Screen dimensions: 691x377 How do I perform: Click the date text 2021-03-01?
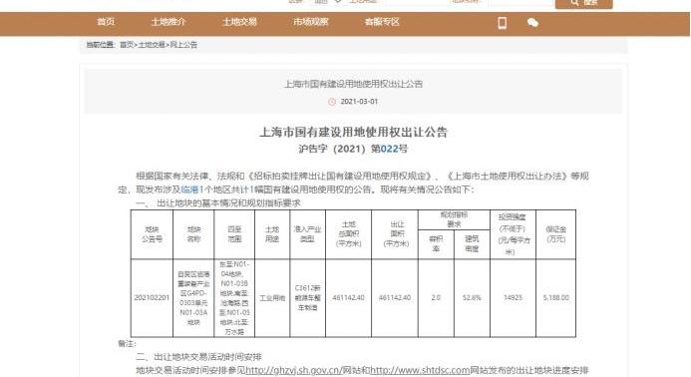359,102
